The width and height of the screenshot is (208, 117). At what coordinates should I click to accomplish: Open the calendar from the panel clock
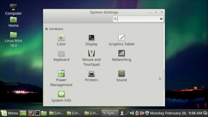[176, 113]
